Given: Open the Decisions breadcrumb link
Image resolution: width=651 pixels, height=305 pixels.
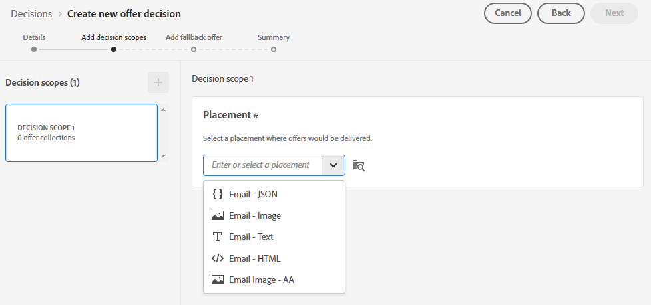Looking at the screenshot, I should [31, 14].
